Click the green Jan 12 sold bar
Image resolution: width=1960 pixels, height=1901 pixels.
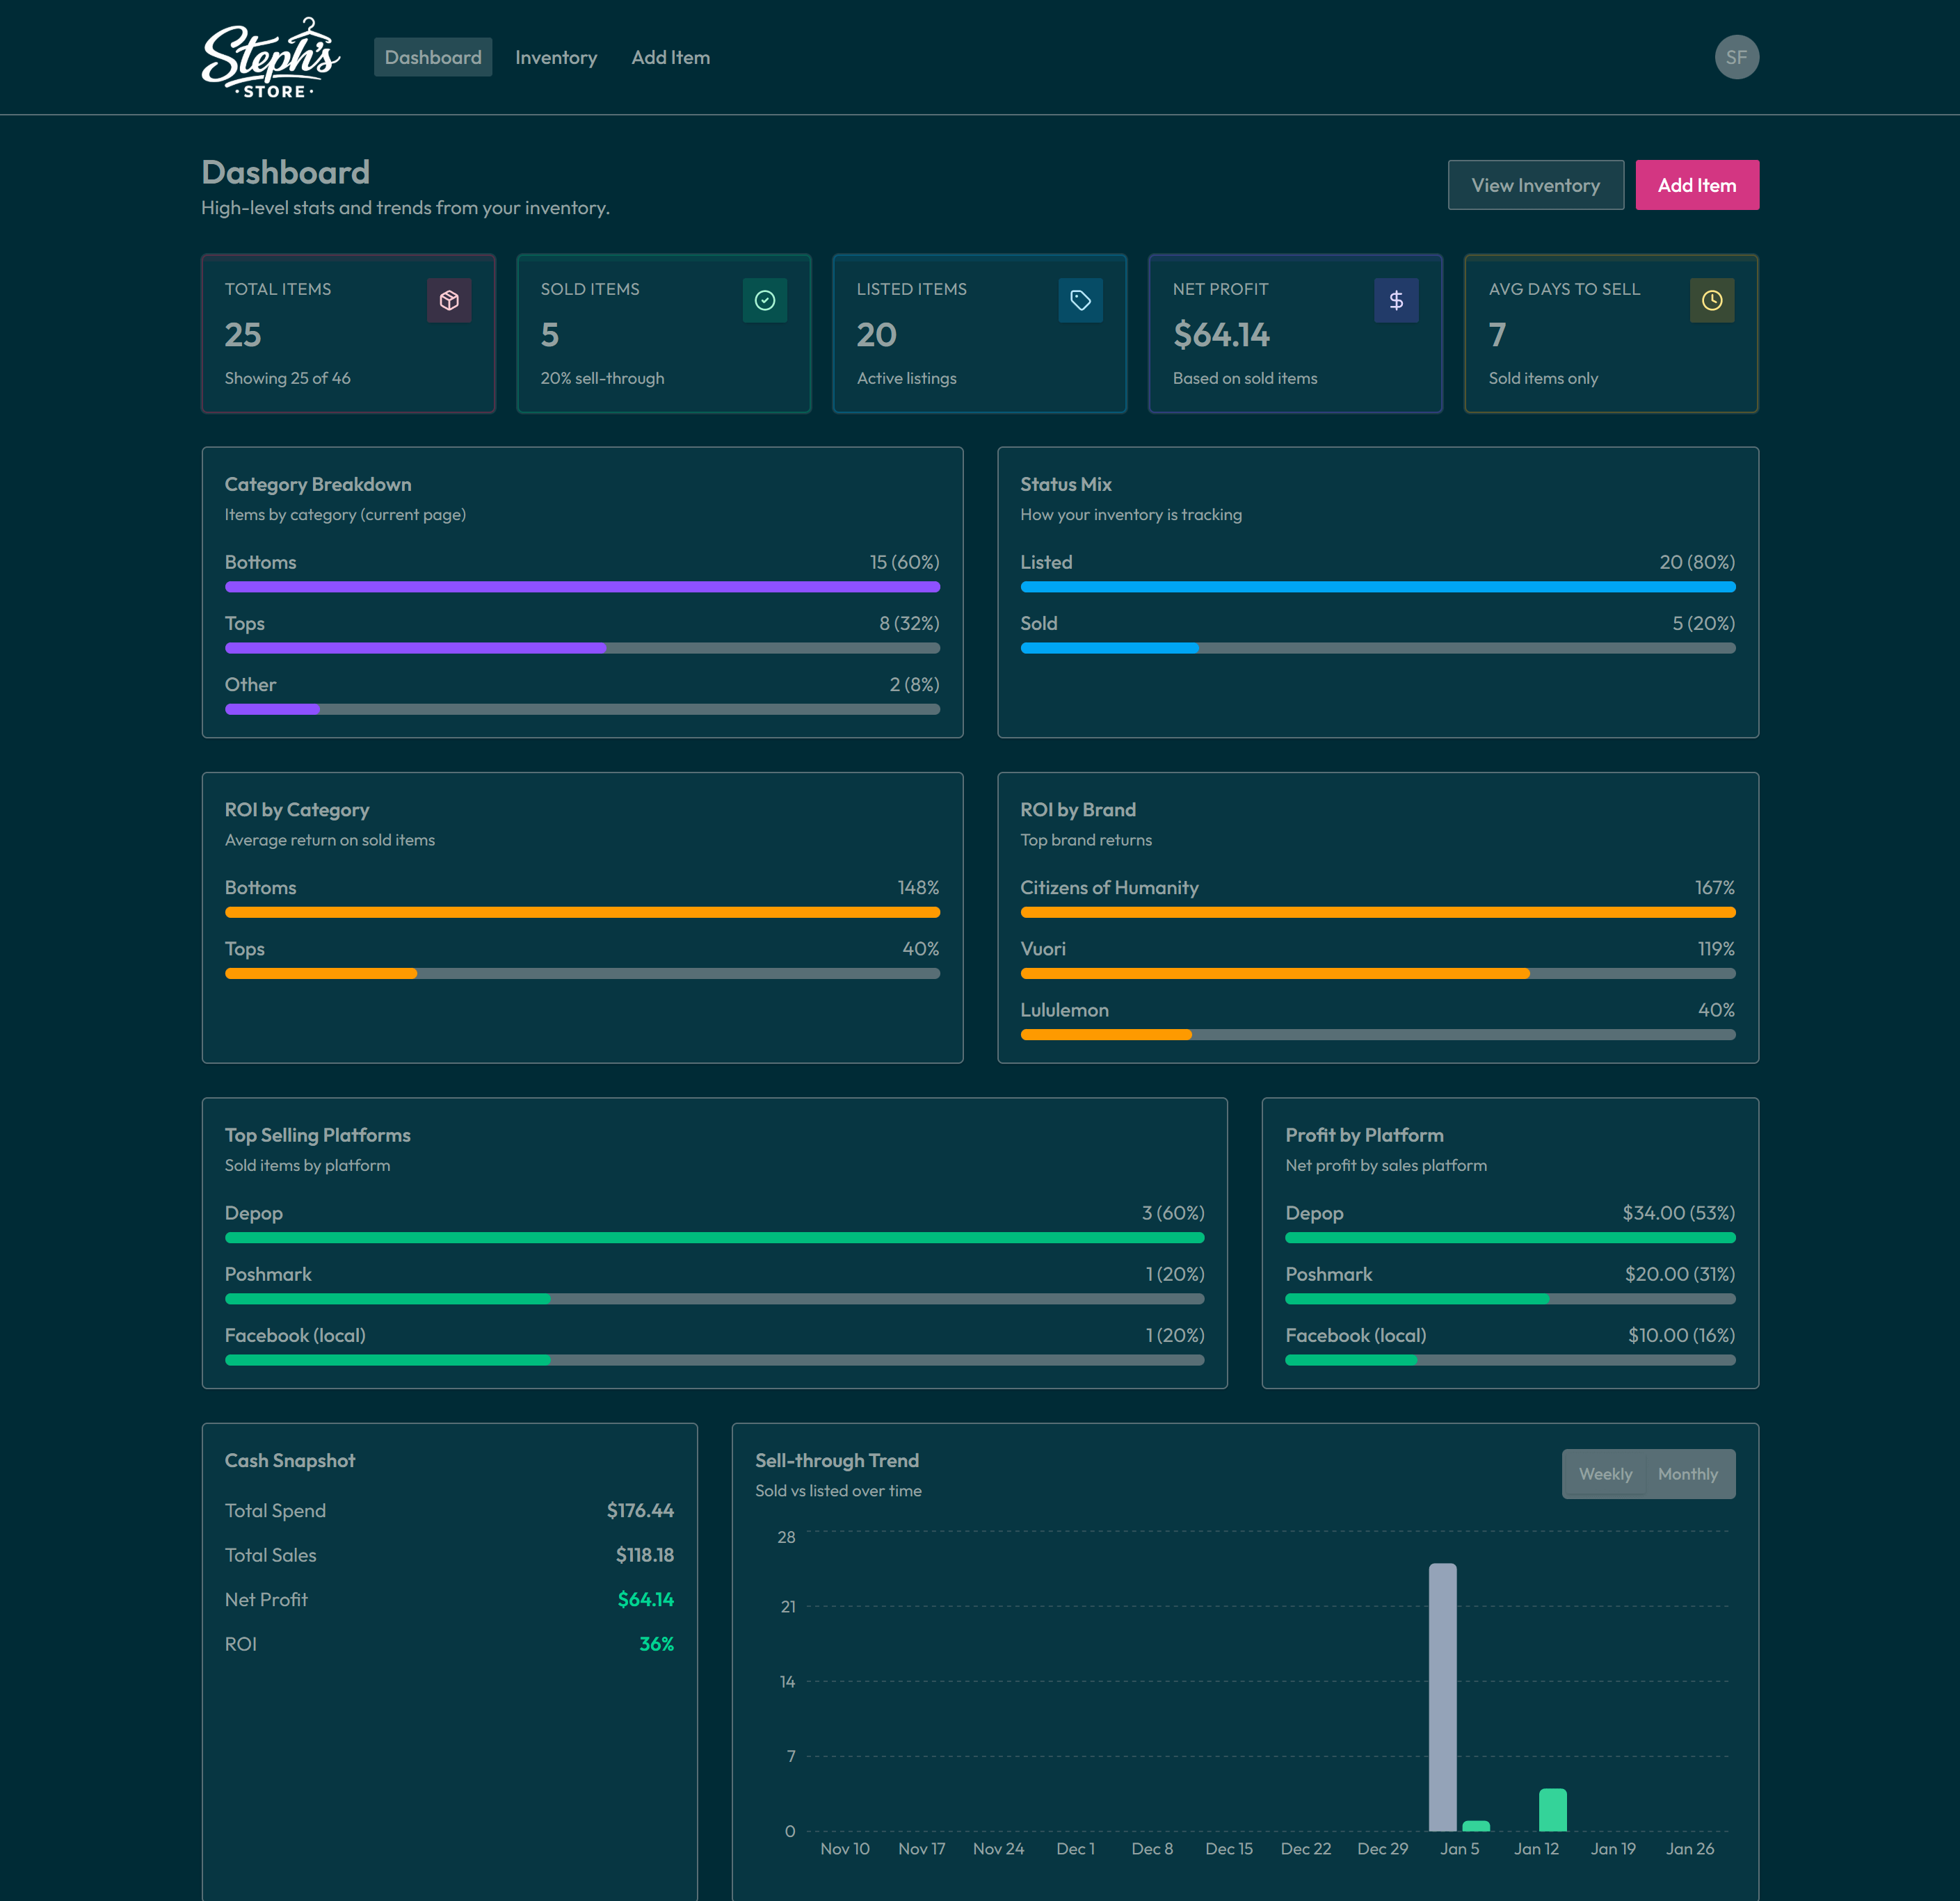pos(1552,1810)
